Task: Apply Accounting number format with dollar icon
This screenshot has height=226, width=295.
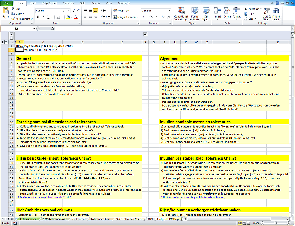Action: 144,17
